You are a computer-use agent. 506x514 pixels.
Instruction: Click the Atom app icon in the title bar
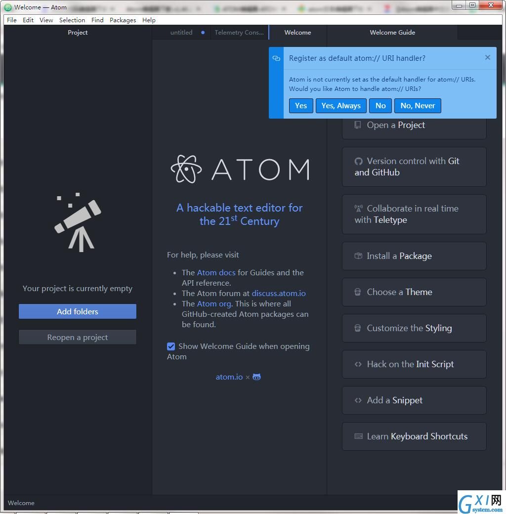[x=8, y=7]
